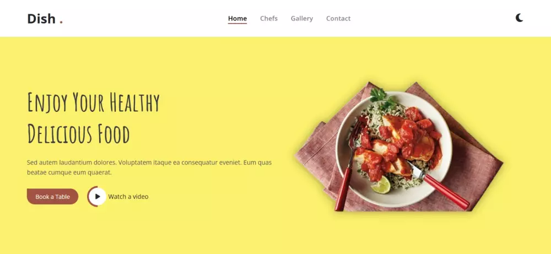Select Contact in the top navigation
Screen dimensions: 551x254
click(338, 18)
